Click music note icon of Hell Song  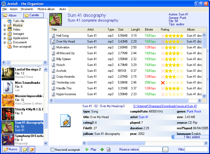53,36
